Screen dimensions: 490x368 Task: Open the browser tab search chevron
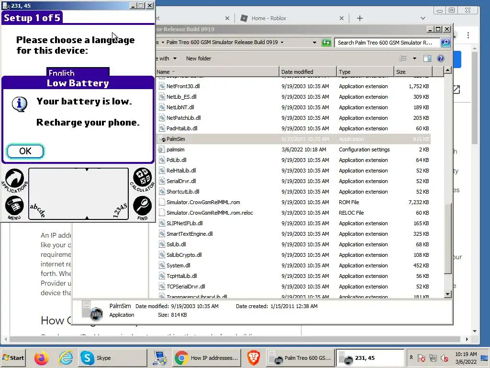point(423,18)
